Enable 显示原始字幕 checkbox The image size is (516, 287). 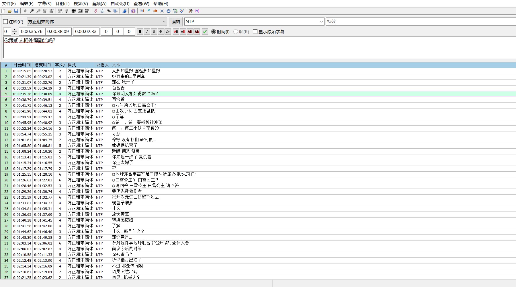255,32
